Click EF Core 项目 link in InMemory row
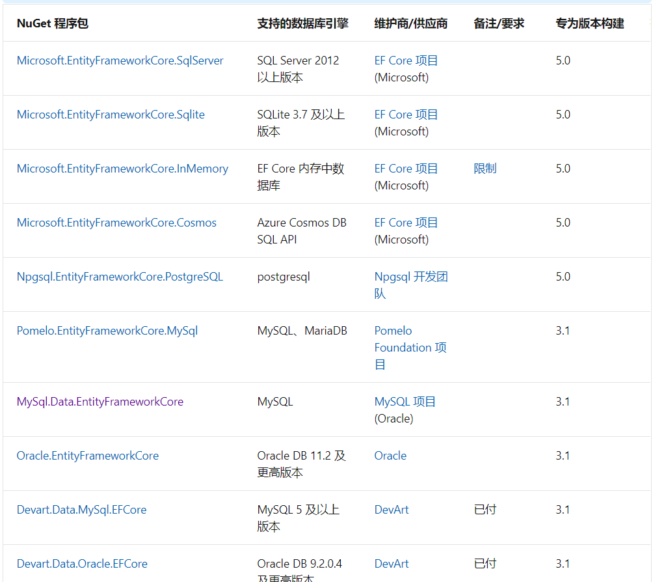This screenshot has width=653, height=582. point(406,169)
